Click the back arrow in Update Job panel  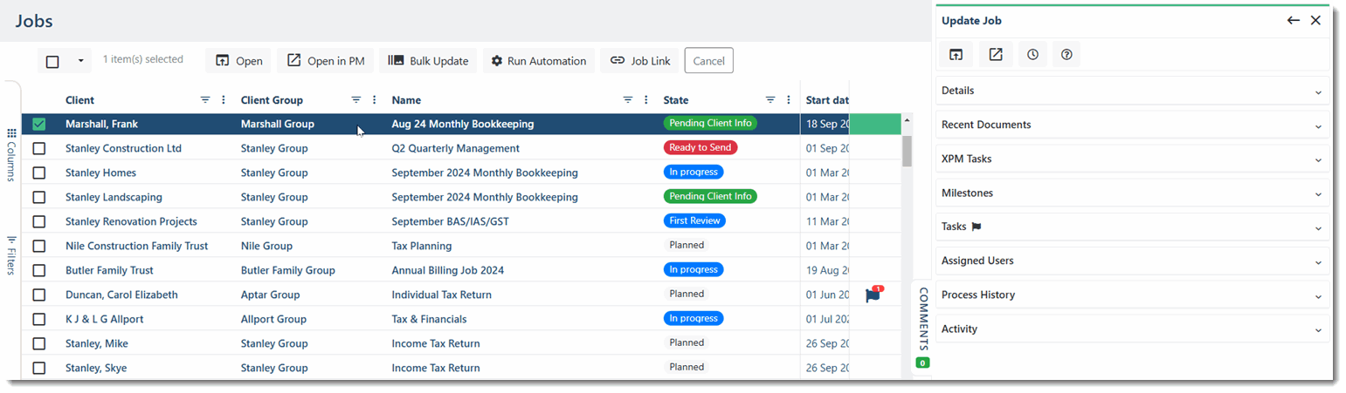1294,20
